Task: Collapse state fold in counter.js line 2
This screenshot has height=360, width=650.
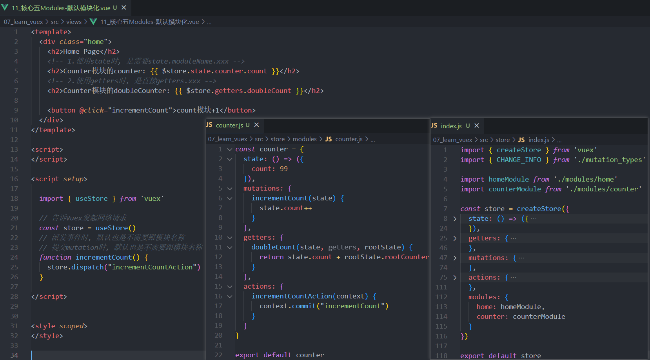Action: (230, 159)
